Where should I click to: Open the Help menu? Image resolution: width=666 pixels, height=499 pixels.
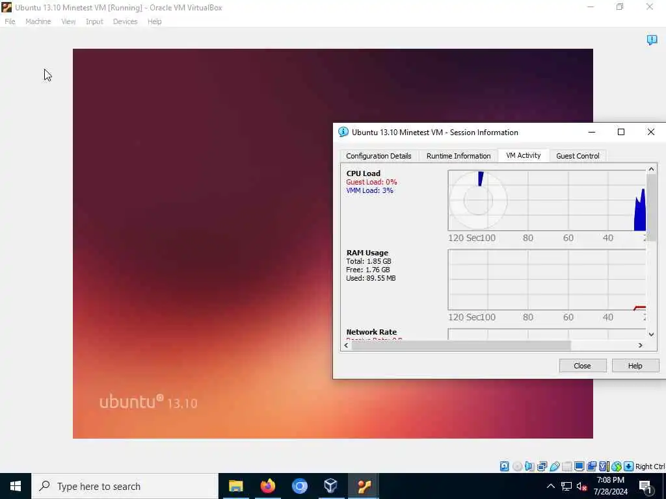tap(155, 21)
